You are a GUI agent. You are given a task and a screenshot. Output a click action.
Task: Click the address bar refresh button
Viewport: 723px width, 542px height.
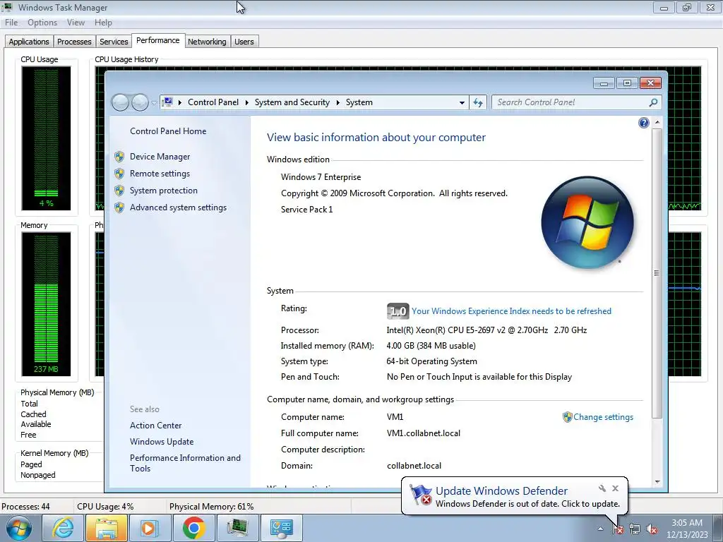[x=478, y=102]
